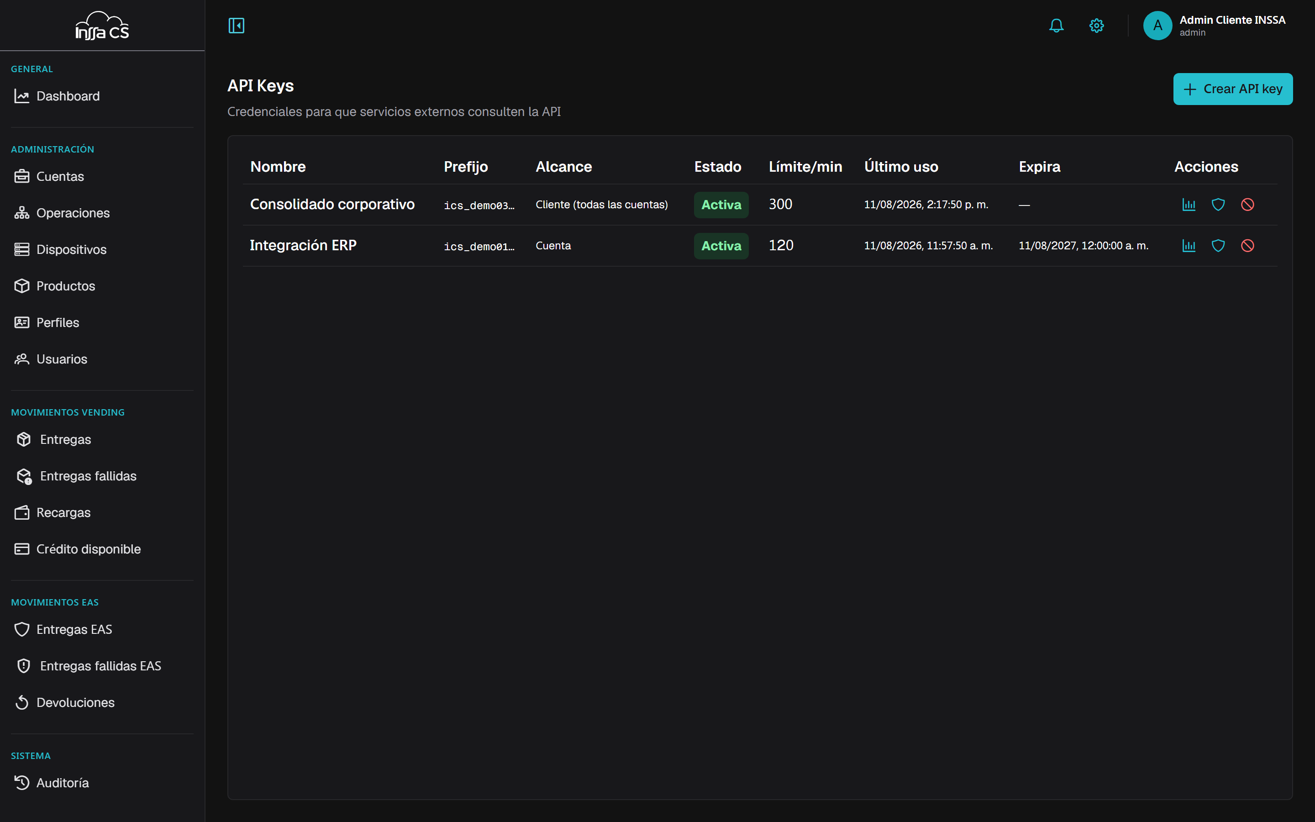Click the Entregas fallidas package alert icon
1315x822 pixels.
tap(24, 476)
